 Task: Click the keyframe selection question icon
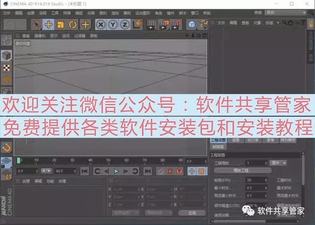tap(179, 171)
